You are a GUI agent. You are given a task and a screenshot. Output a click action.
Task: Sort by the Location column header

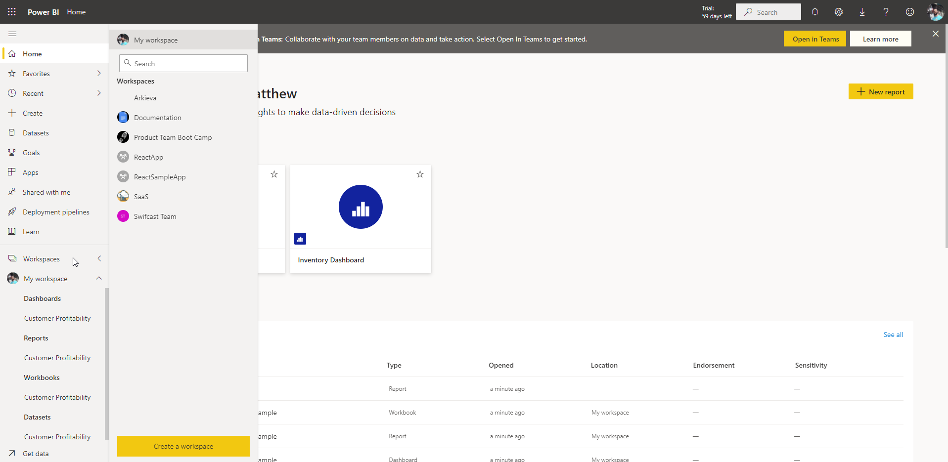pyautogui.click(x=604, y=365)
